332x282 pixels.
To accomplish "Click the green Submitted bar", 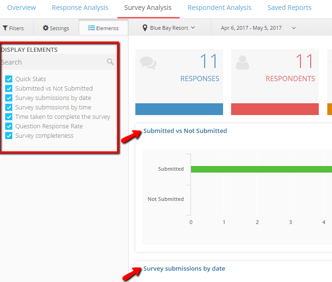I will (261, 169).
